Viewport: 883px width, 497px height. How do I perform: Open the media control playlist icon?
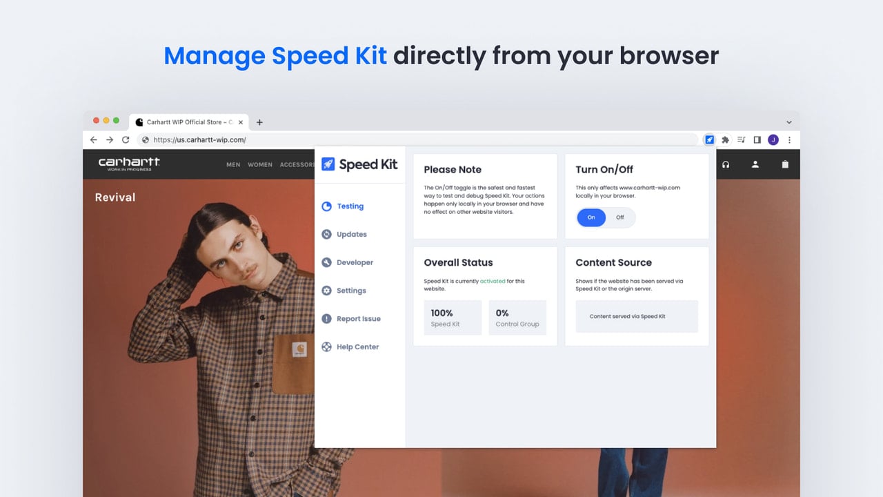[x=741, y=139]
